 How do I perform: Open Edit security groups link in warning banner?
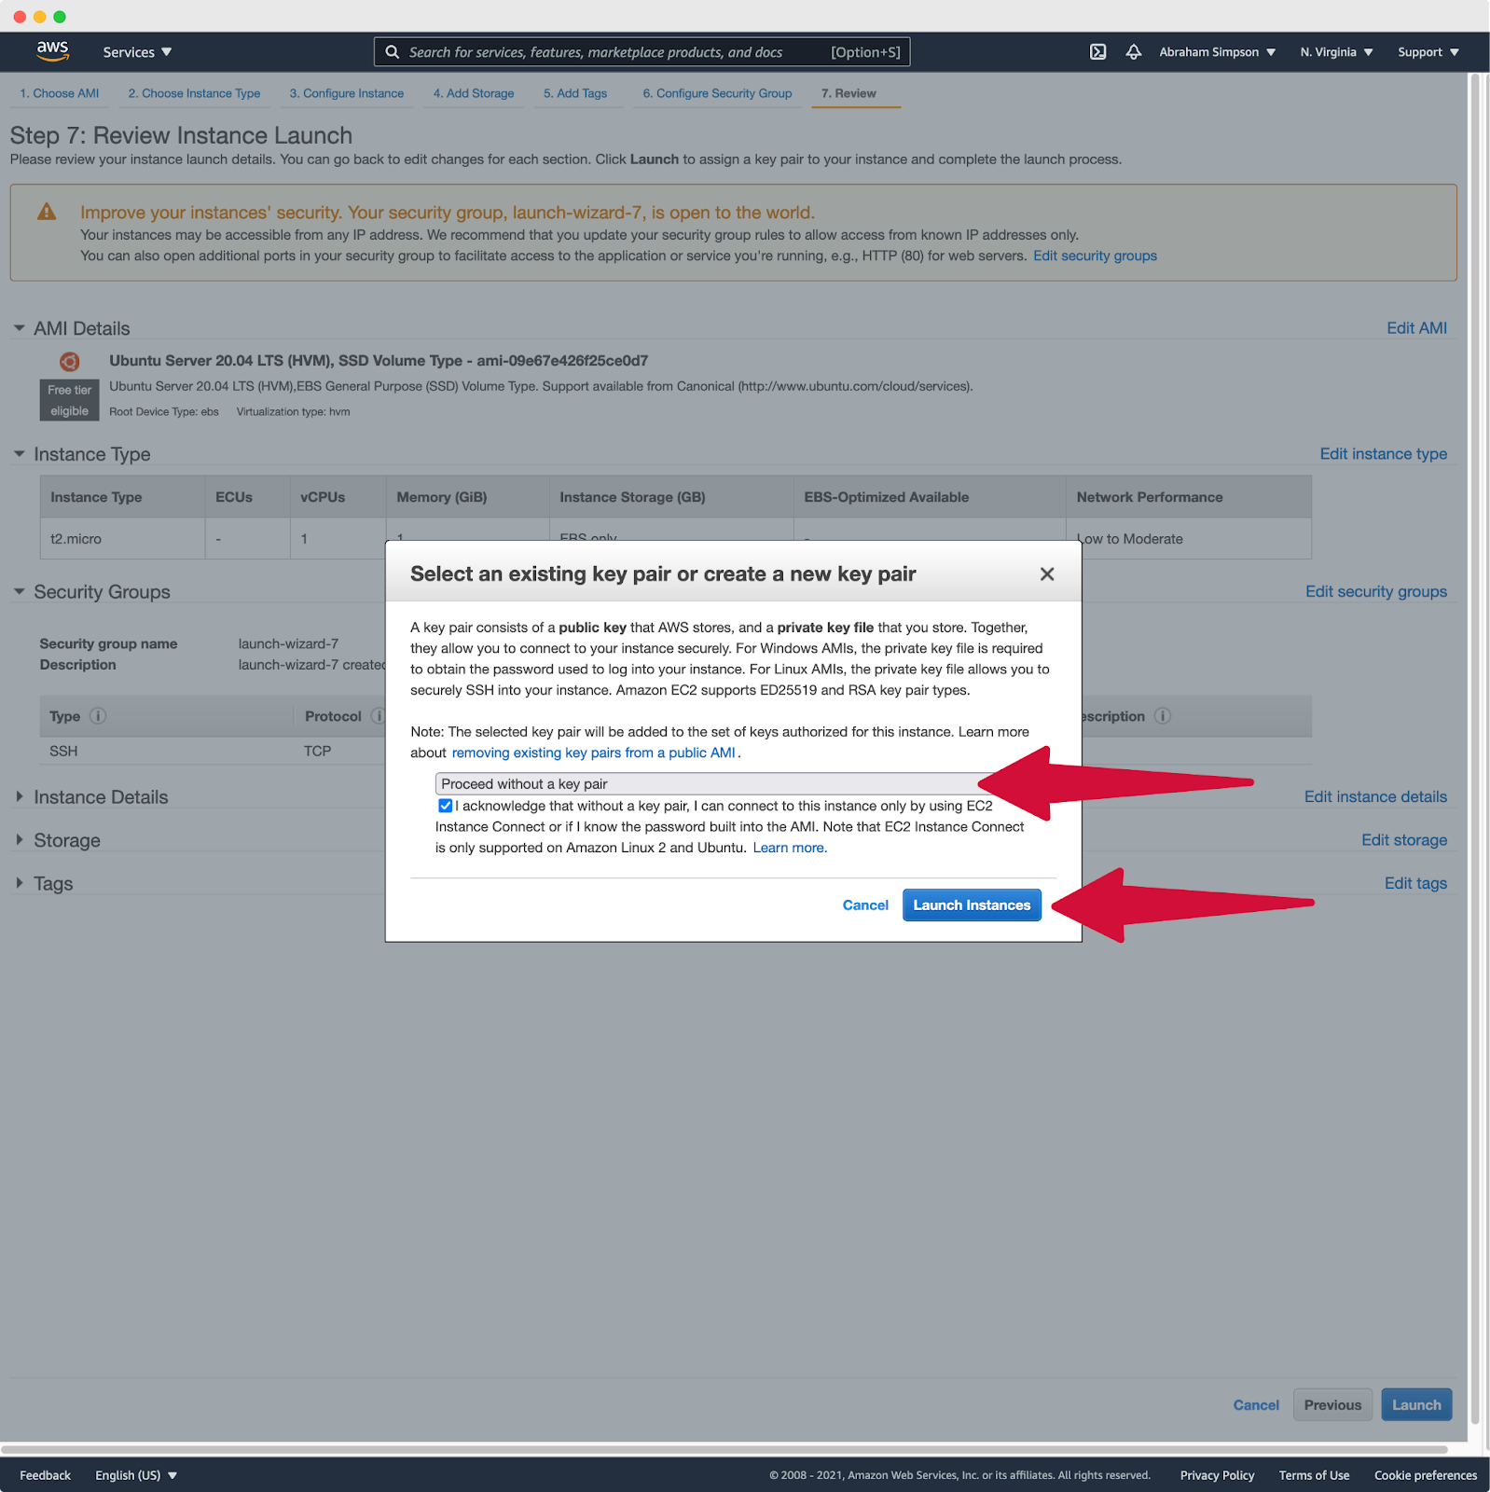pos(1095,256)
